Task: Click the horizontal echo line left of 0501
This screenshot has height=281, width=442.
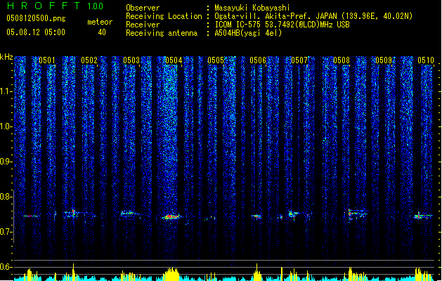Action: pyautogui.click(x=30, y=216)
